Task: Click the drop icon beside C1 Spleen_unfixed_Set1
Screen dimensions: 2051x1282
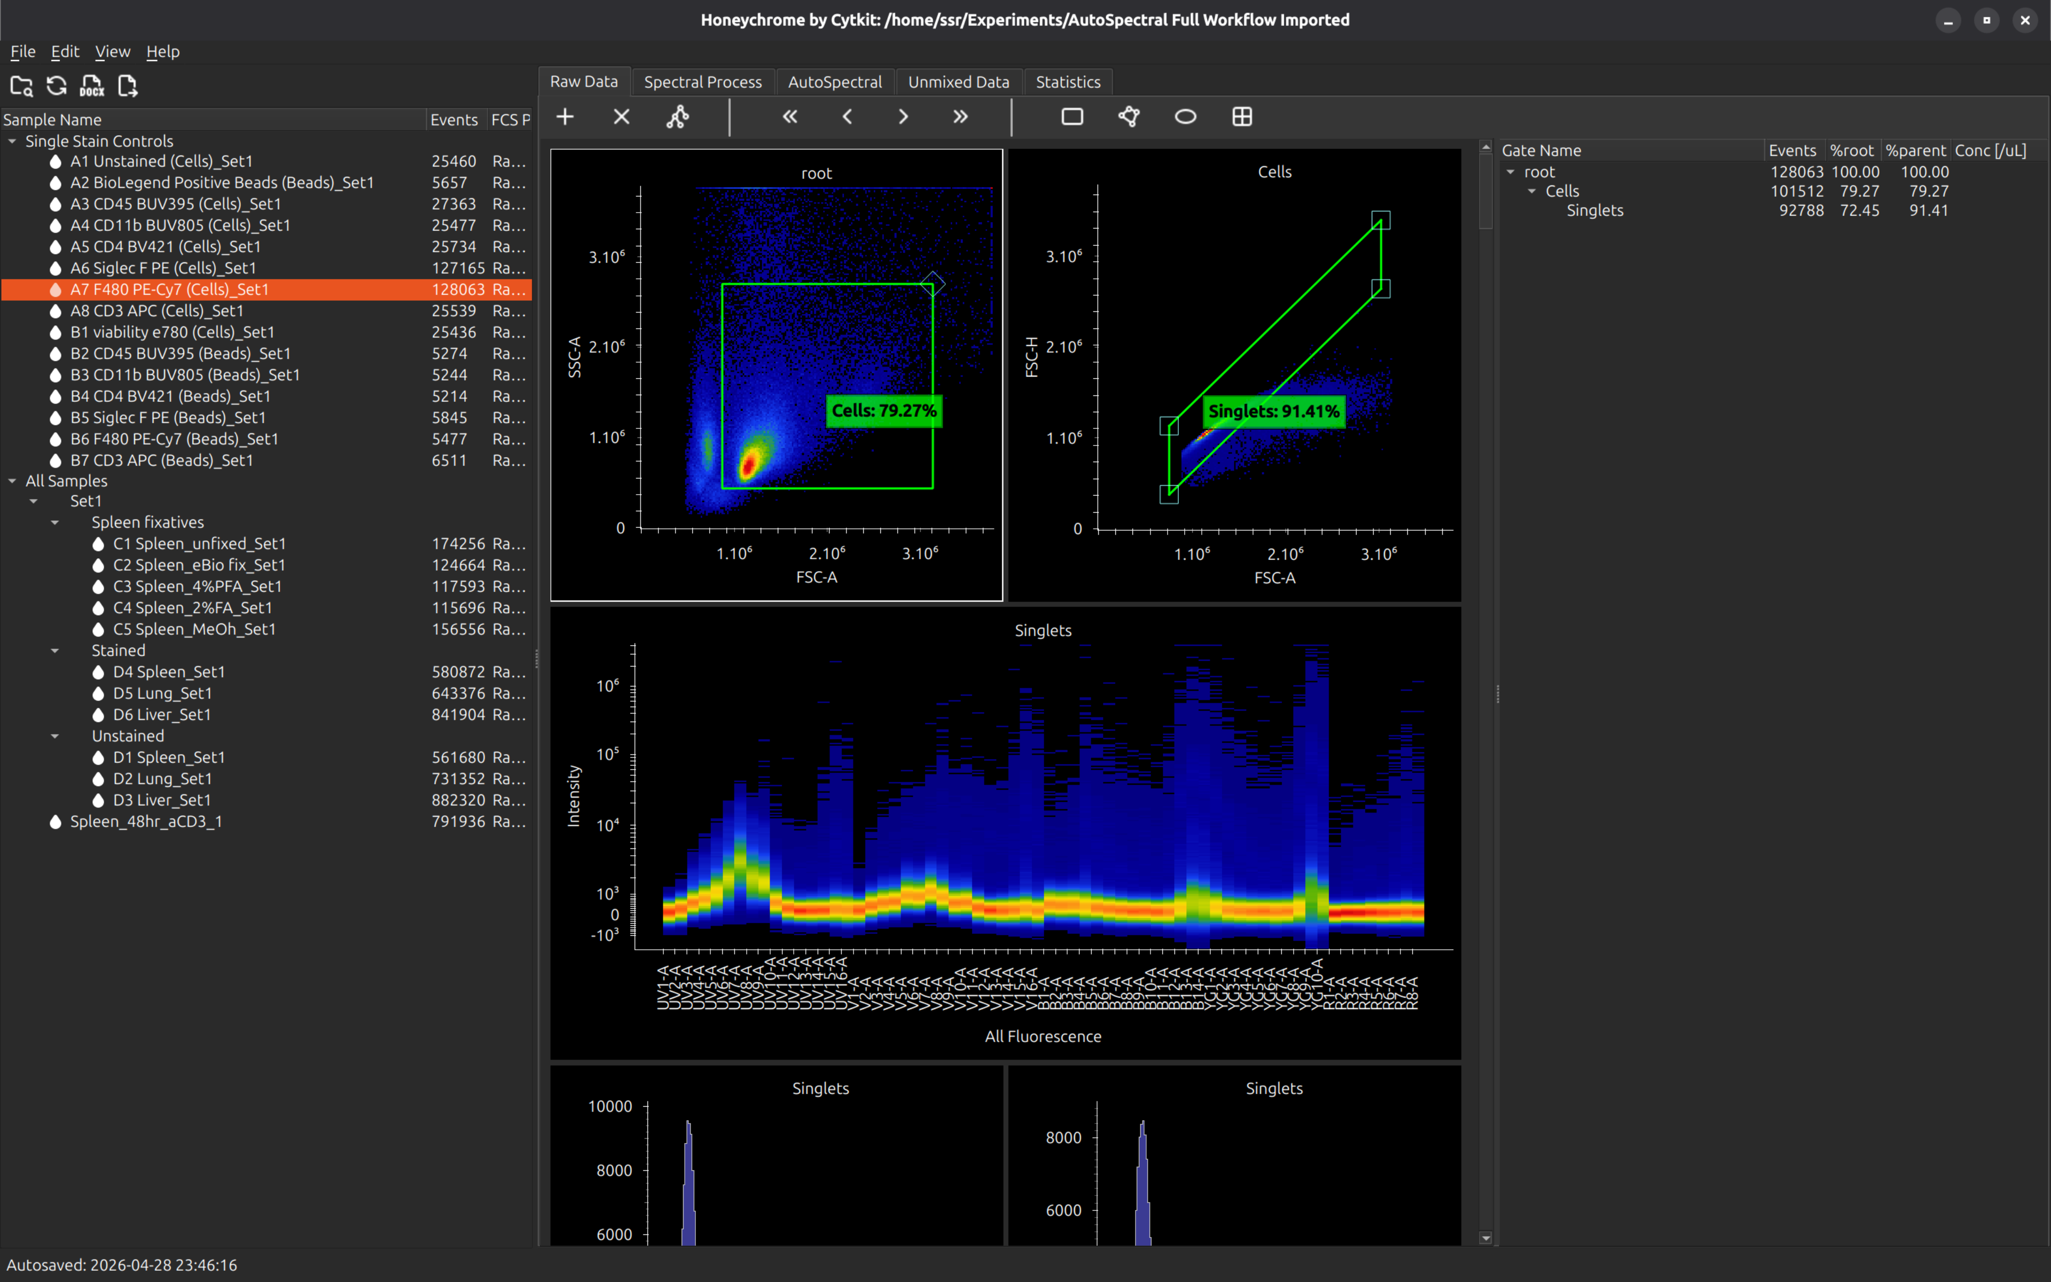Action: pyautogui.click(x=98, y=543)
